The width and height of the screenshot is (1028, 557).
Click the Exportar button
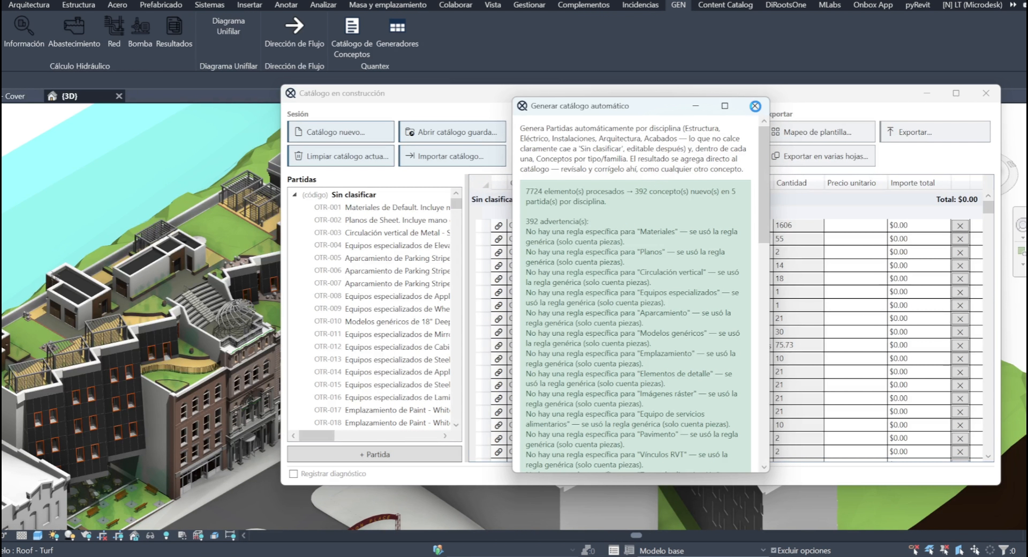click(935, 132)
